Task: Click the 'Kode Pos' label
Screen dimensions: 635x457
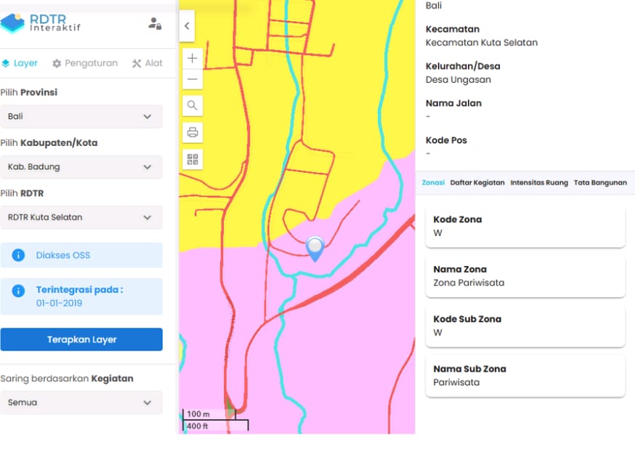Action: 446,140
